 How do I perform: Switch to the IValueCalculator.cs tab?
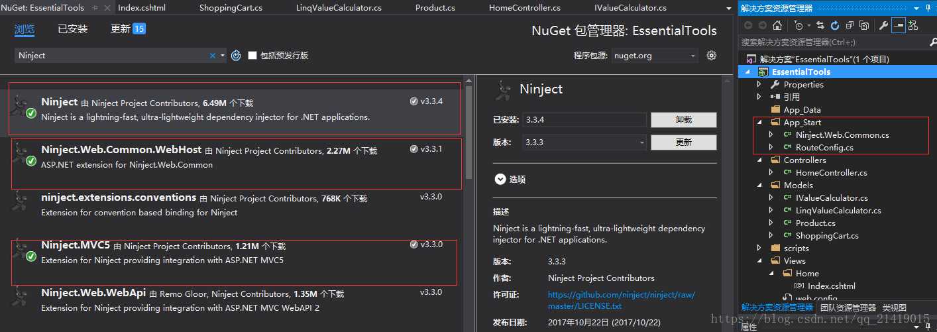pyautogui.click(x=631, y=8)
